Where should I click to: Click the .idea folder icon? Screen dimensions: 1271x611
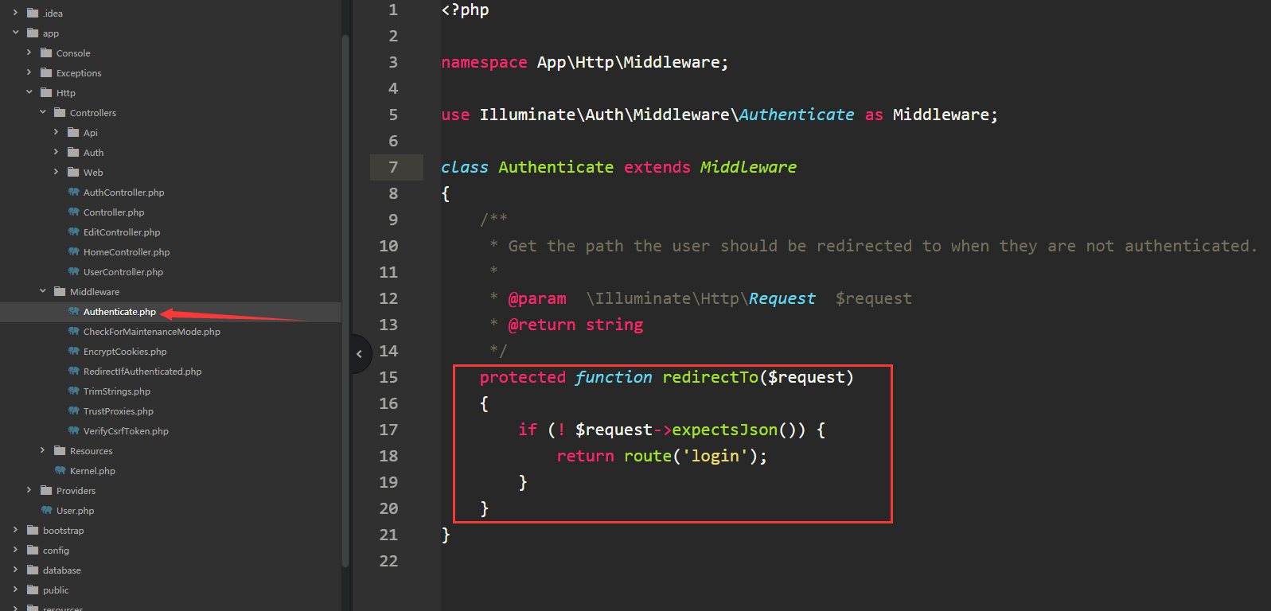(33, 13)
